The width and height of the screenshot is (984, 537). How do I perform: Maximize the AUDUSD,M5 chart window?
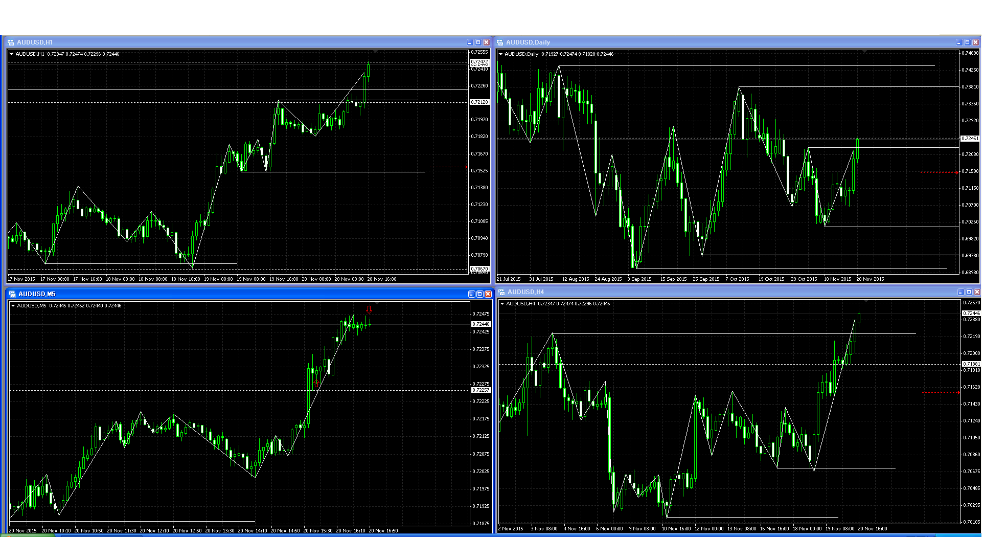(479, 294)
